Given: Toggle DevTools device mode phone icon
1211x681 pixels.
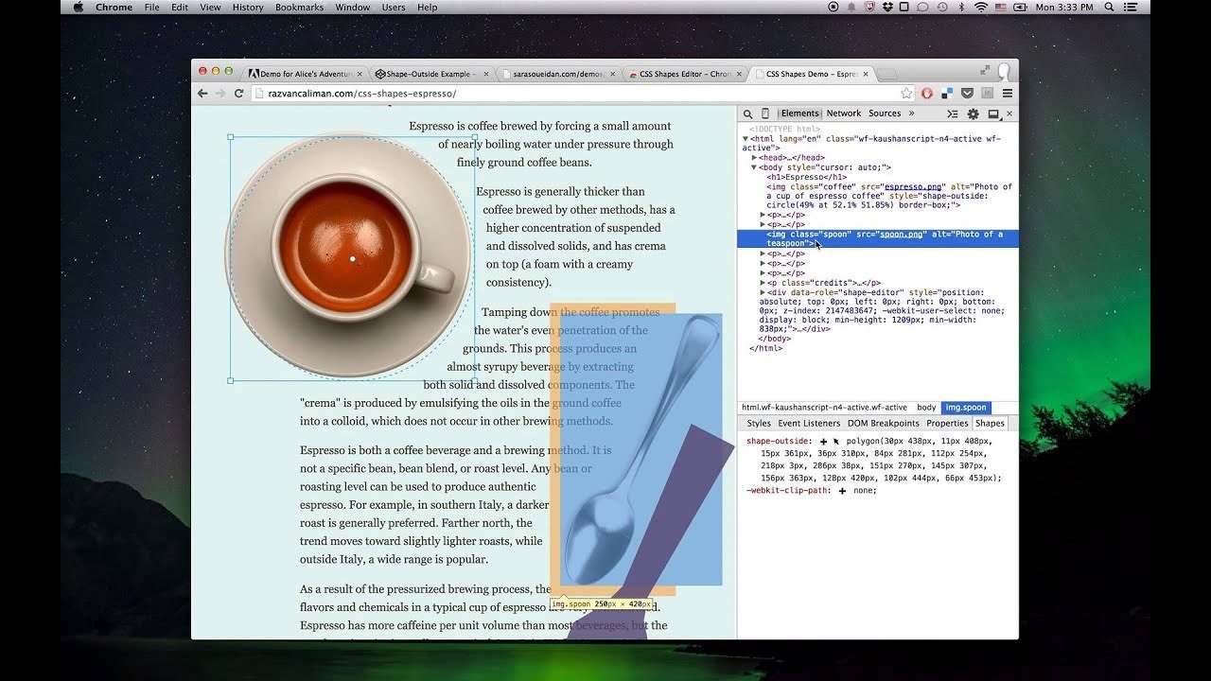Looking at the screenshot, I should (x=765, y=113).
